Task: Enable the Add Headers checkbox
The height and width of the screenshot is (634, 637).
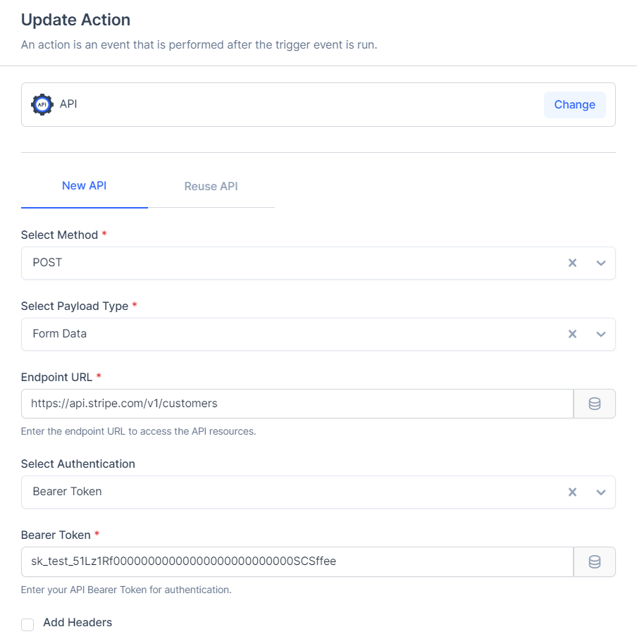Action: click(x=27, y=624)
